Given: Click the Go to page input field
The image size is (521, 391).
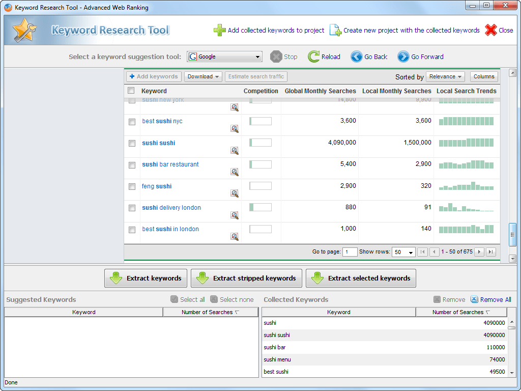Looking at the screenshot, I should [x=350, y=252].
